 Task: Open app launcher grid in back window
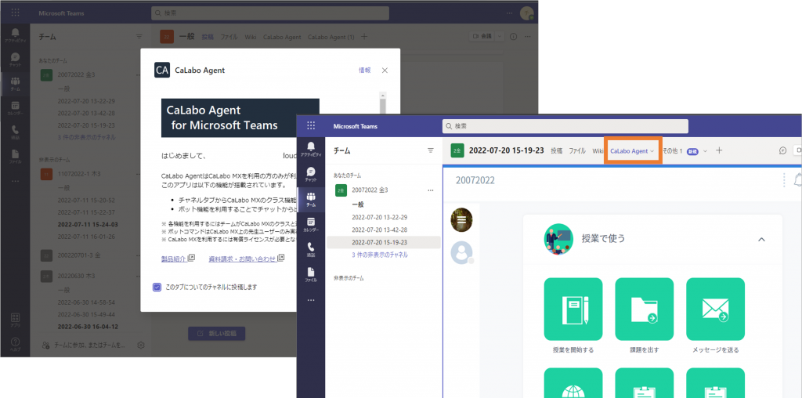(x=15, y=13)
